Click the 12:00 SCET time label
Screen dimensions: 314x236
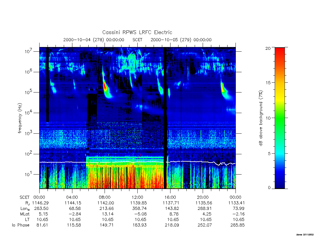137,197
